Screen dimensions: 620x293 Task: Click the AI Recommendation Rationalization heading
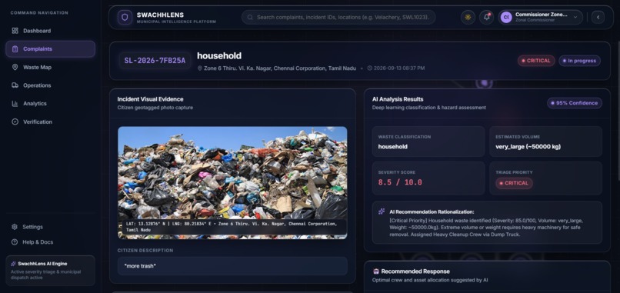432,212
